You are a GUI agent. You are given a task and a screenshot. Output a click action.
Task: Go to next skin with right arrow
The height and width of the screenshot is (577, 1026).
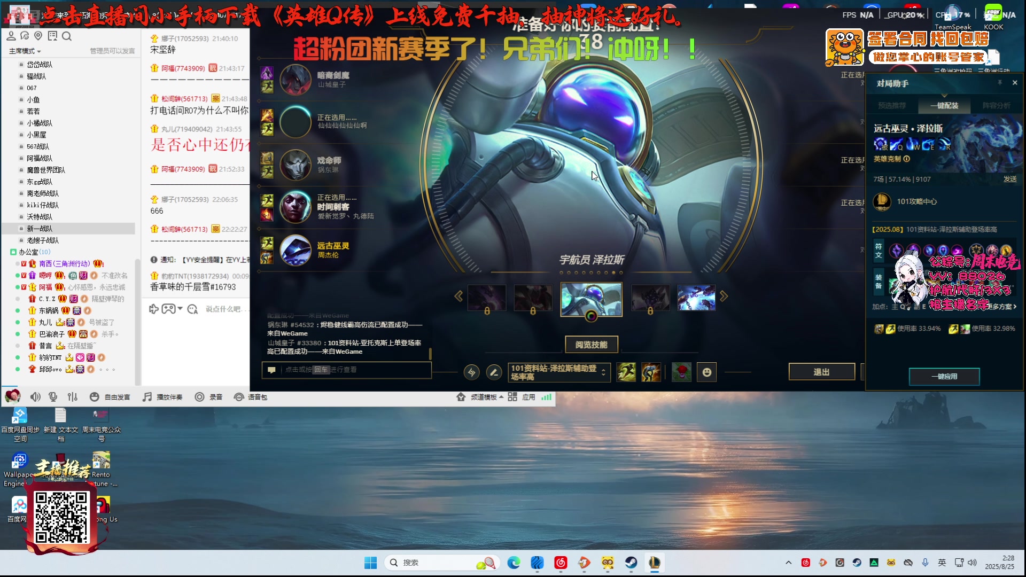click(x=724, y=296)
